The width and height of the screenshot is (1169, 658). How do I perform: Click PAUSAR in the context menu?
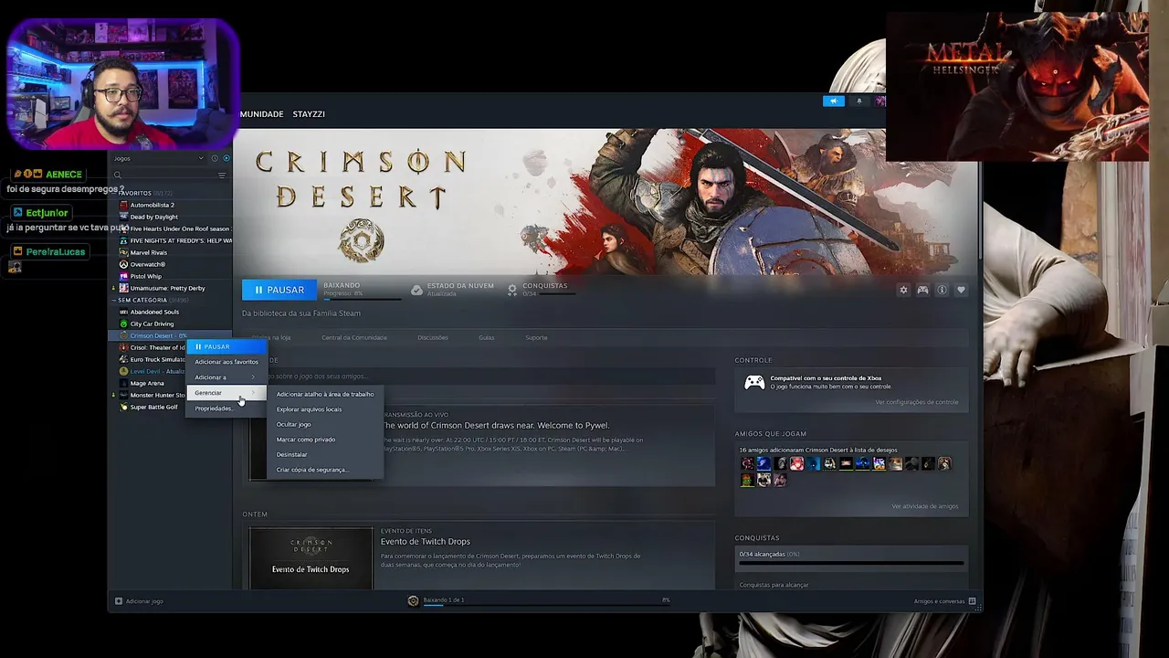(226, 346)
